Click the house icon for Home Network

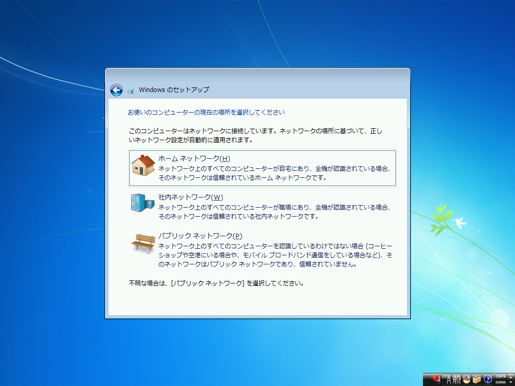click(143, 165)
